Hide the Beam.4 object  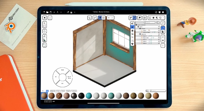tap(159, 42)
